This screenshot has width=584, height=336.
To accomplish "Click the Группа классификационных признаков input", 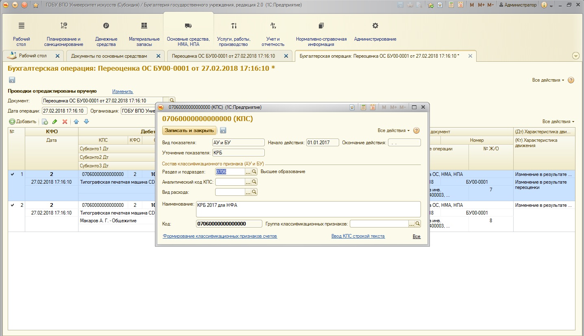I will [x=379, y=224].
